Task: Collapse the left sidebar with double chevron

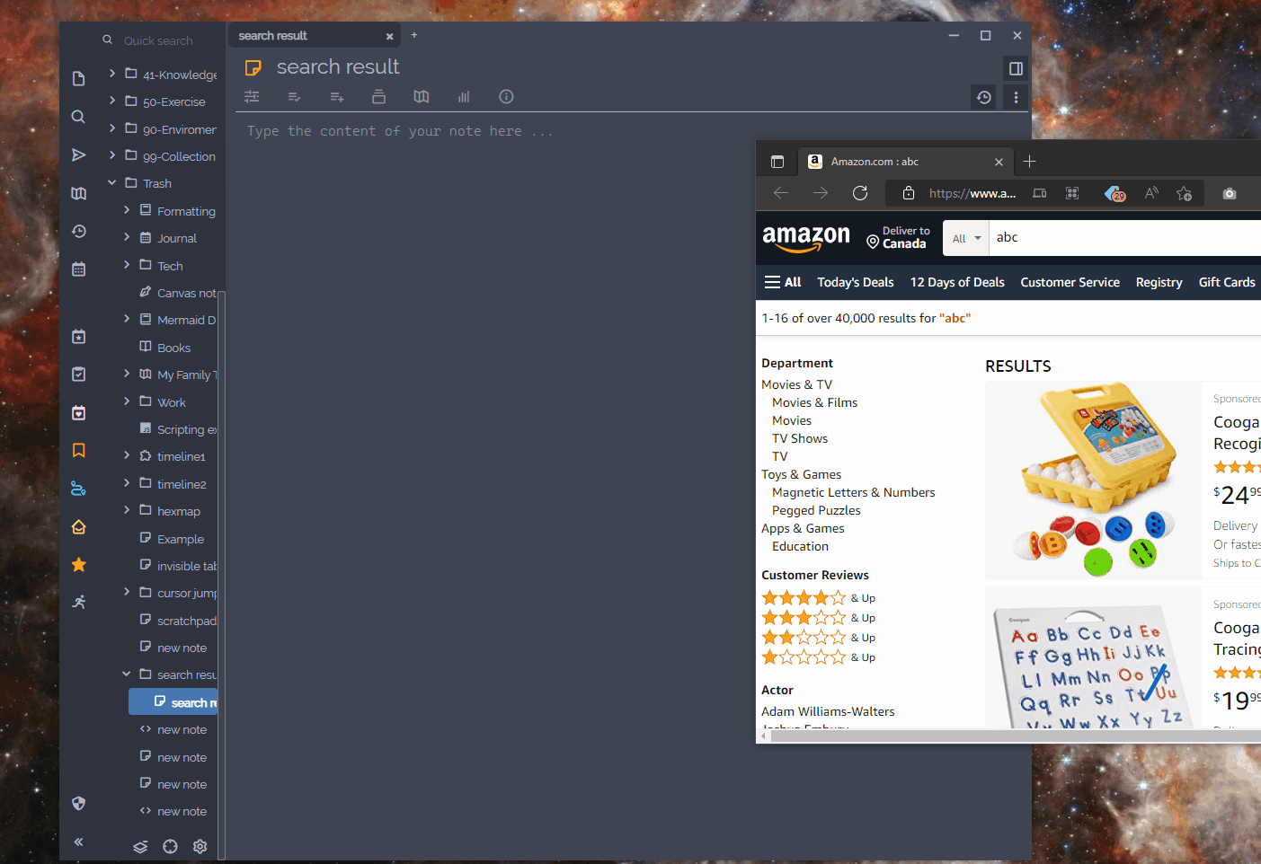Action: coord(79,842)
